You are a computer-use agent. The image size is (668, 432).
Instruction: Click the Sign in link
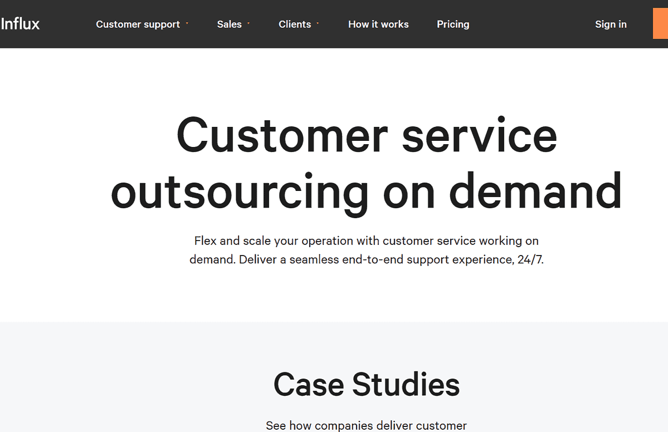(611, 24)
